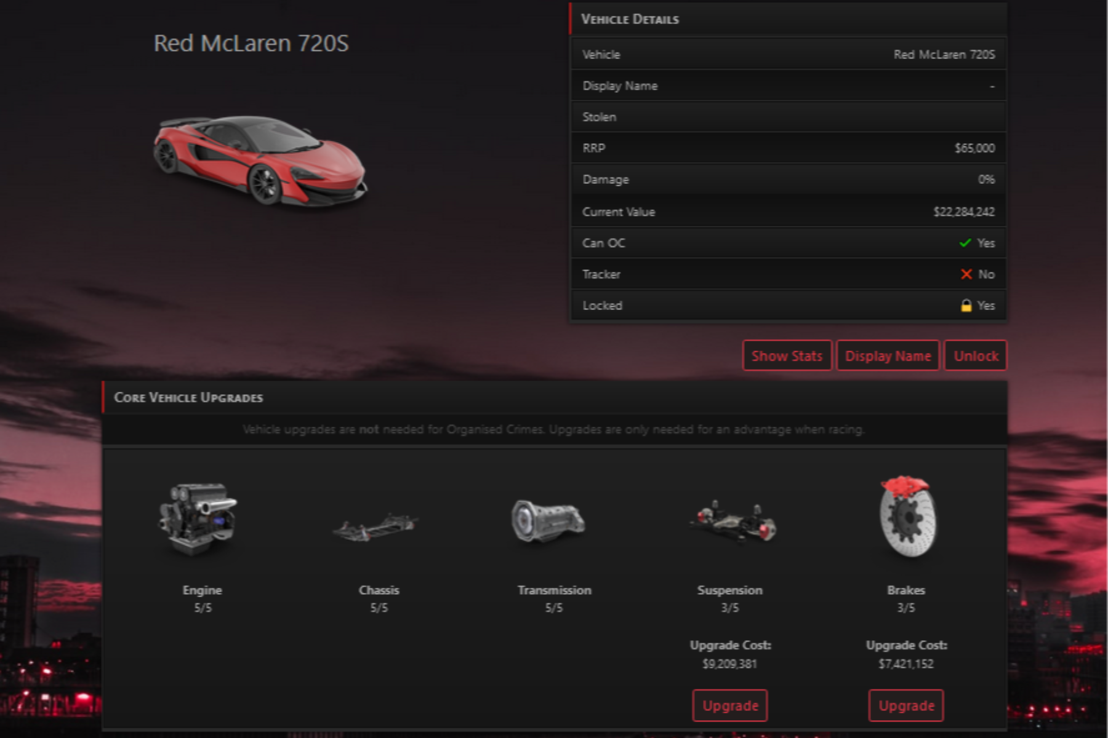The image size is (1108, 738).
Task: Click the Suspension label text
Action: click(729, 590)
